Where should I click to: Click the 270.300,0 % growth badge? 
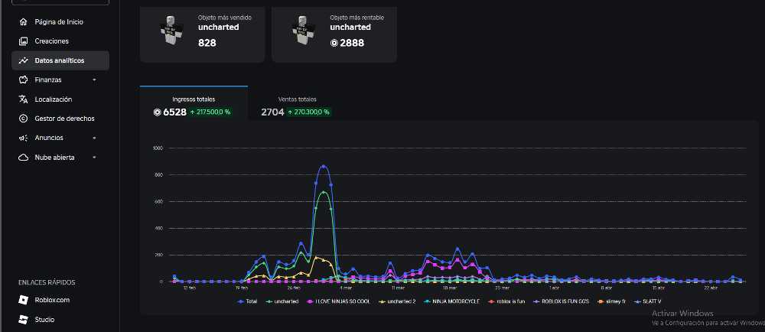click(x=309, y=112)
